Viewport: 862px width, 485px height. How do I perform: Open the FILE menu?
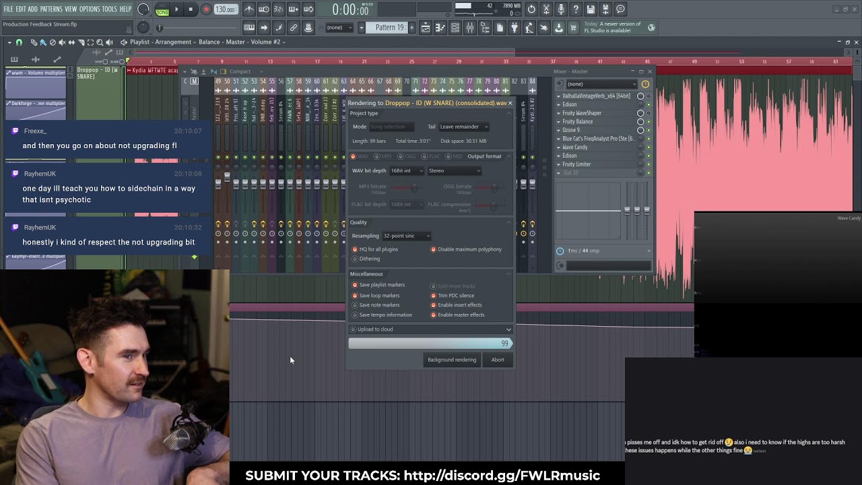pyautogui.click(x=8, y=9)
